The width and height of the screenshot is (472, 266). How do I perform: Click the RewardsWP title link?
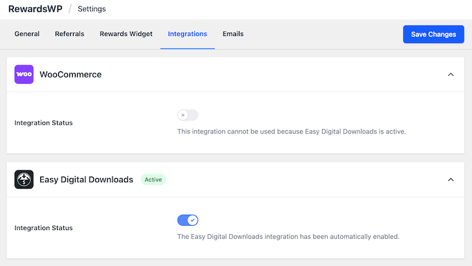35,9
